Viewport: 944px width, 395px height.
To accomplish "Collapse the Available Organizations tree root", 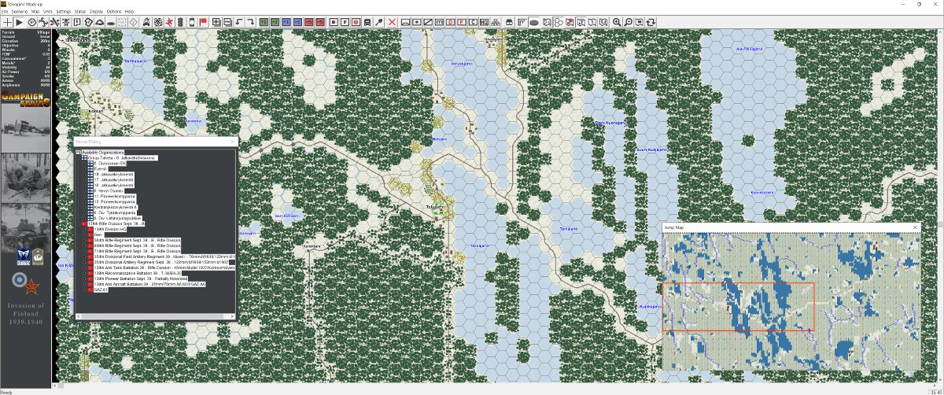I will pos(79,152).
